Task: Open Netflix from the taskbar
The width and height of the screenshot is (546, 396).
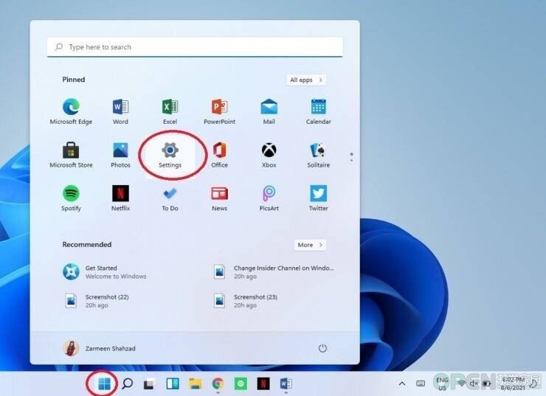Action: pos(263,383)
